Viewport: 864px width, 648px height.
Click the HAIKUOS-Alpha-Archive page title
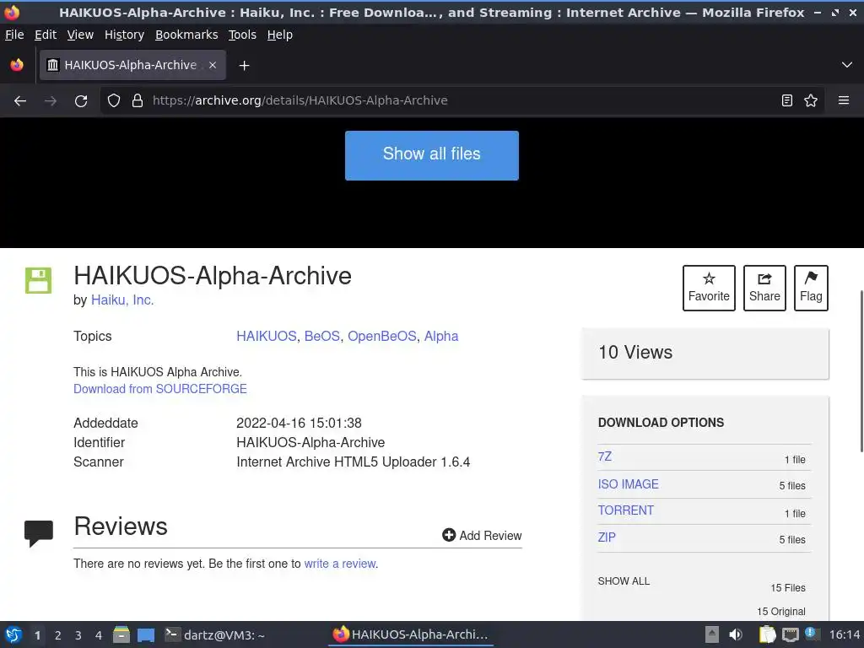[213, 276]
